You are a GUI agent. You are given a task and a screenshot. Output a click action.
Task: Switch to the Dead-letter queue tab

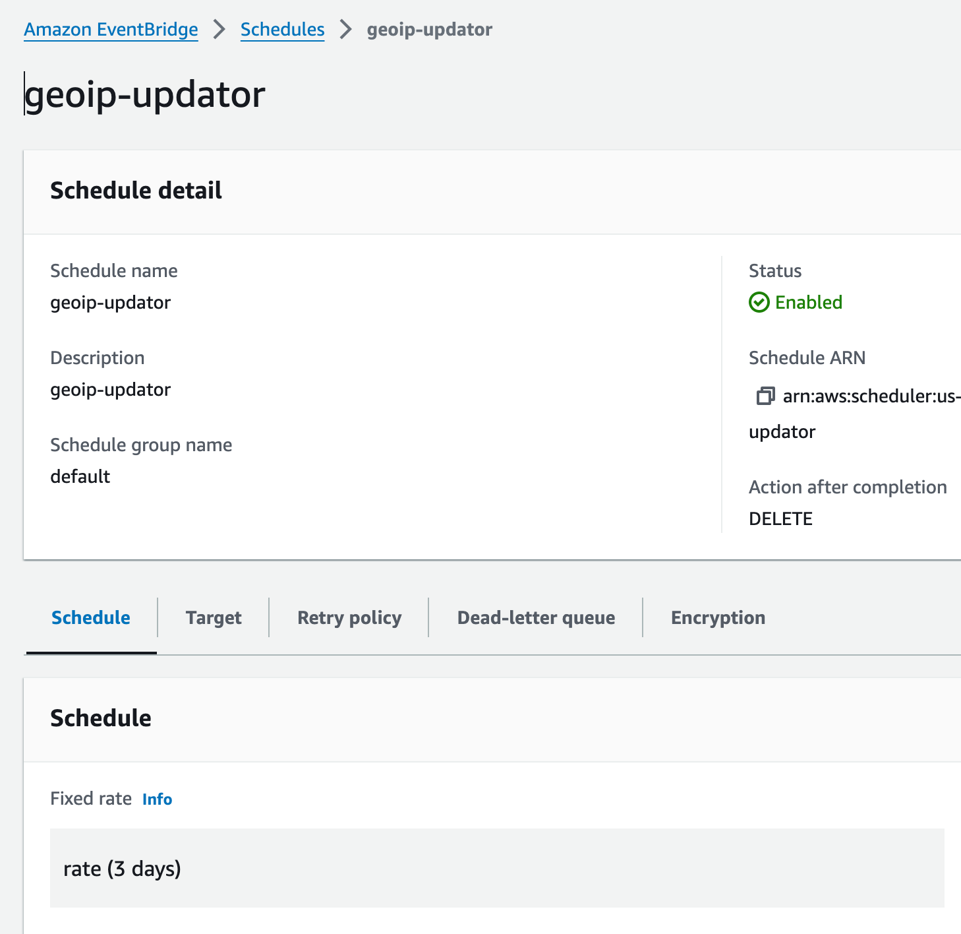536,617
